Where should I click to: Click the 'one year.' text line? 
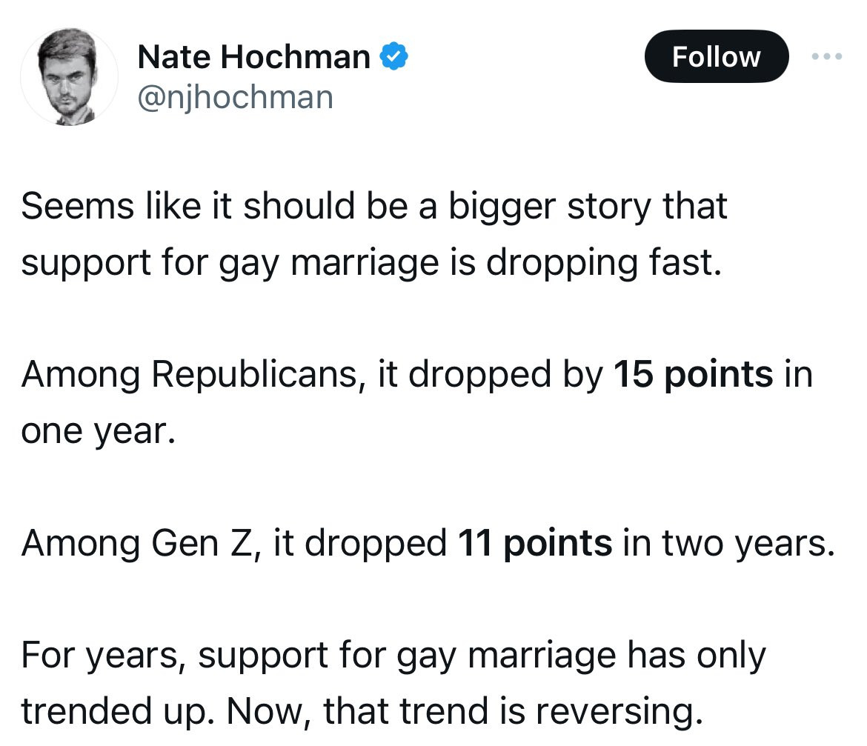pos(98,431)
